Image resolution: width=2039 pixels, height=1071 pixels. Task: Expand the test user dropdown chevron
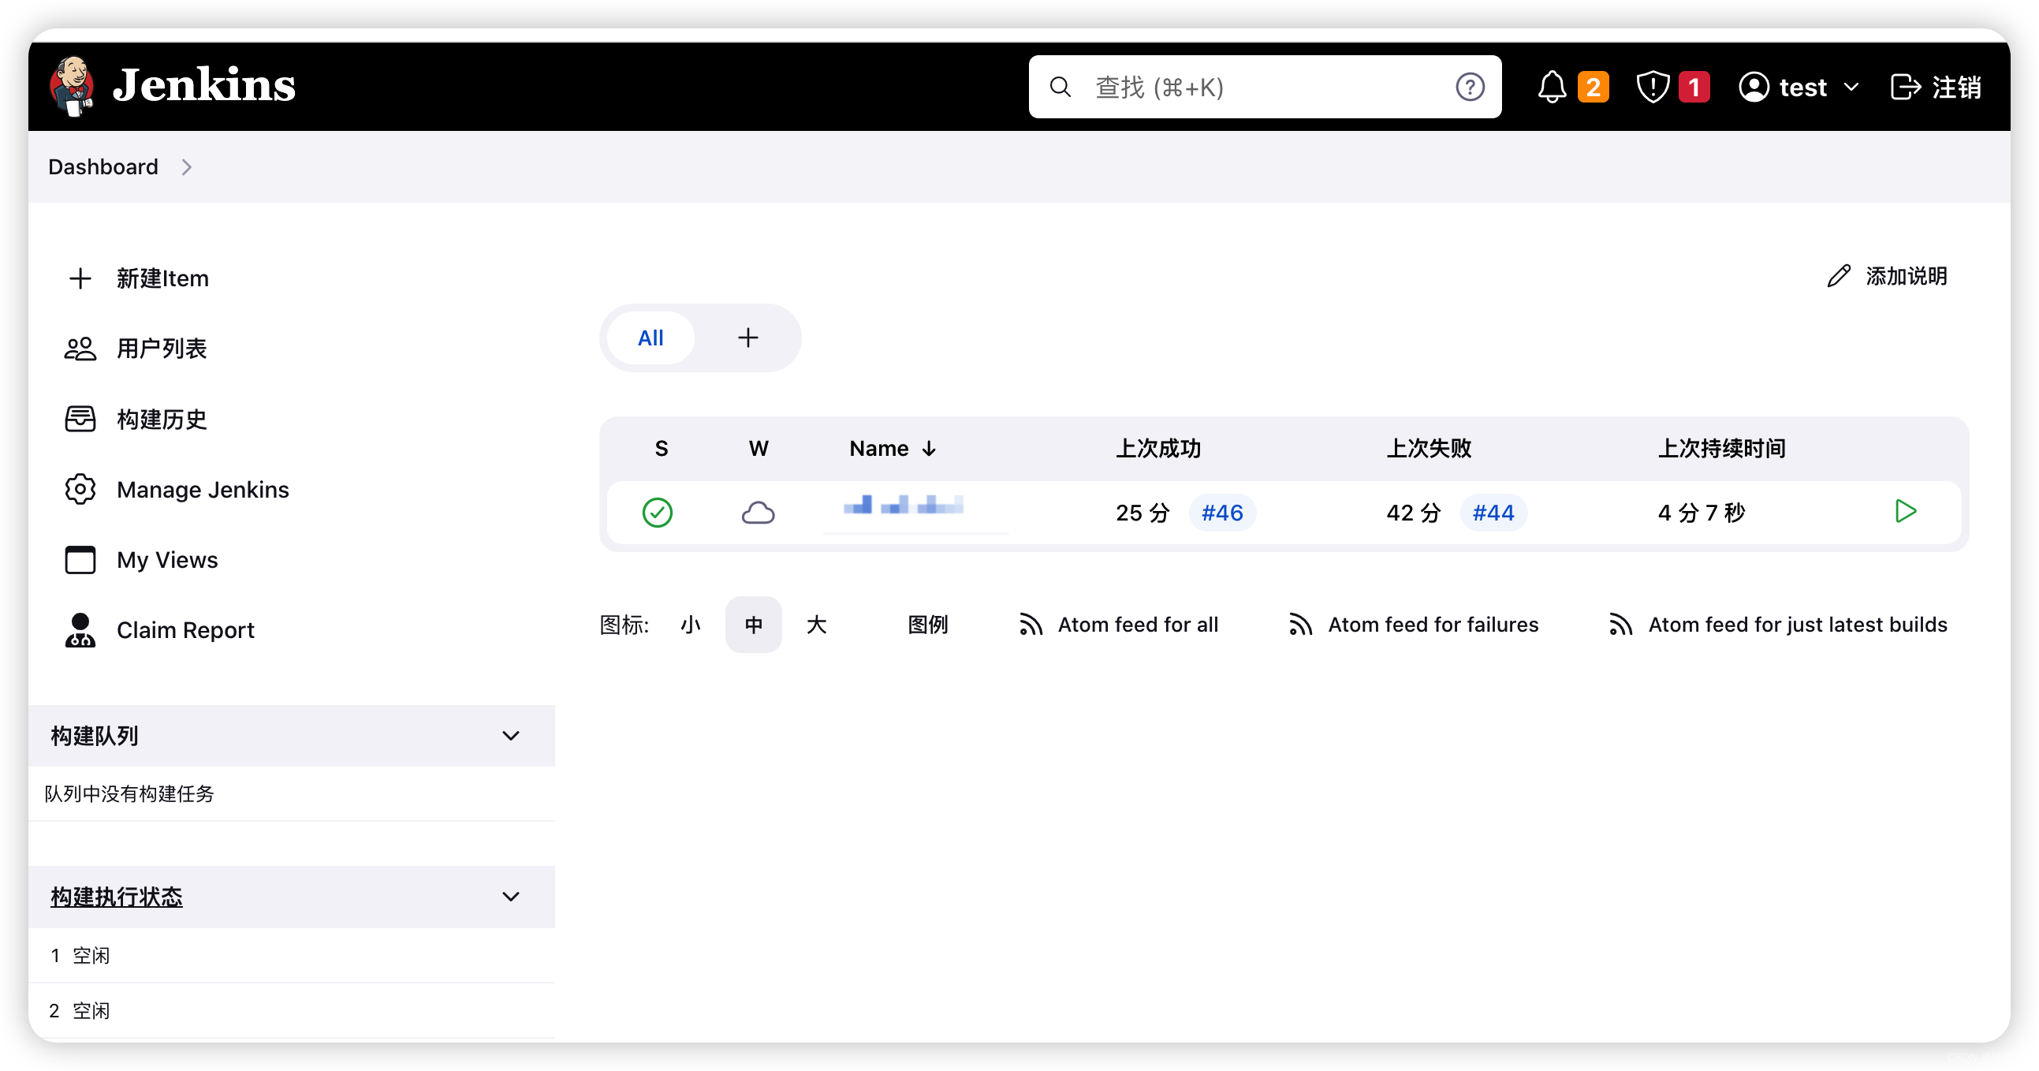tap(1851, 87)
